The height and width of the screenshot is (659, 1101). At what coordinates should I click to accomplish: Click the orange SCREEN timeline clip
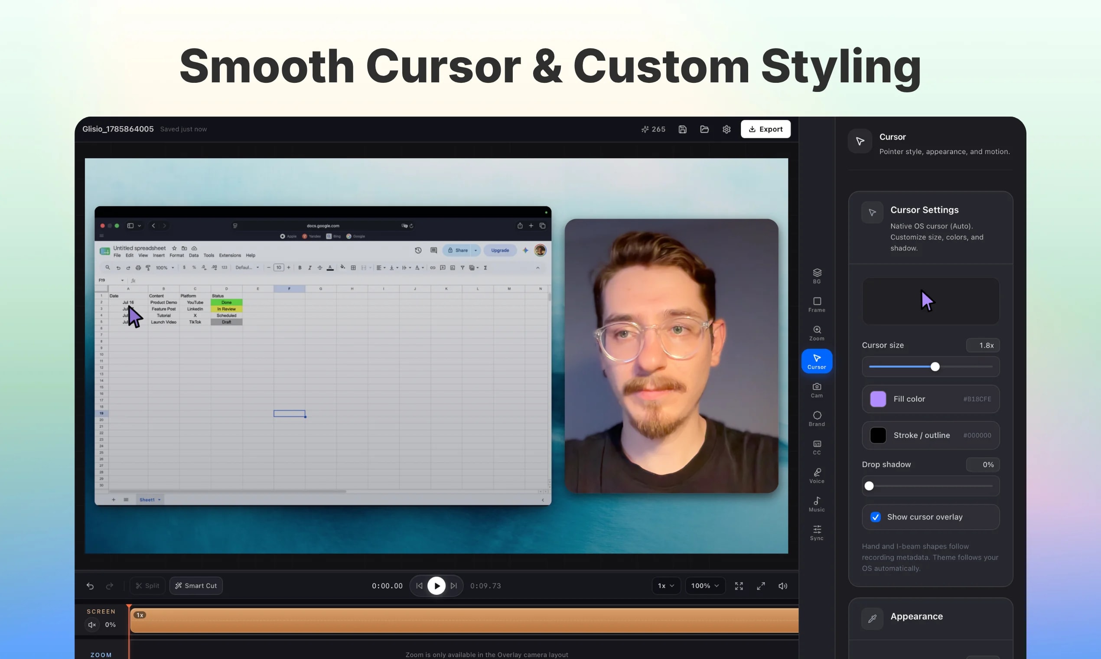coord(464,620)
